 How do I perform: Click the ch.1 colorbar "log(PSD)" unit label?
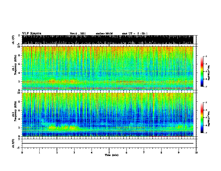[209, 73]
